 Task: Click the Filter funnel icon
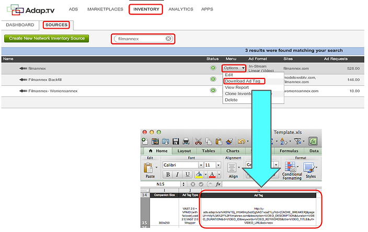(x=297, y=141)
